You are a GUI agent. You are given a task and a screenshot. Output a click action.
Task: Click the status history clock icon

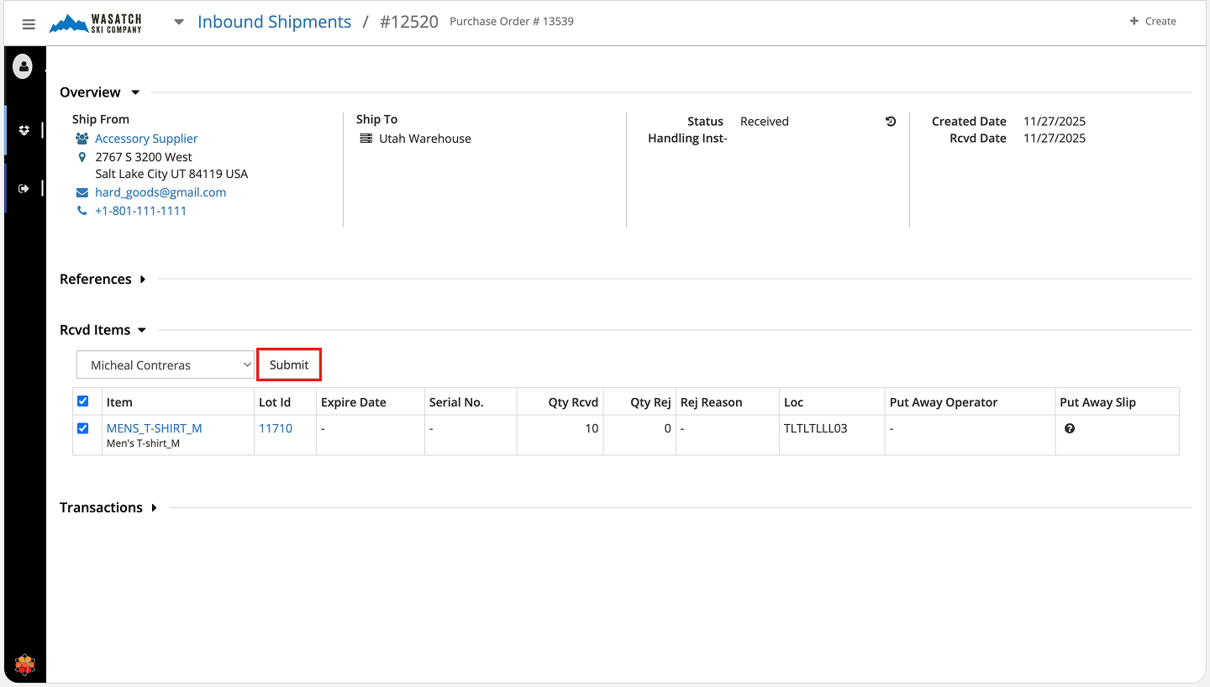pyautogui.click(x=891, y=122)
